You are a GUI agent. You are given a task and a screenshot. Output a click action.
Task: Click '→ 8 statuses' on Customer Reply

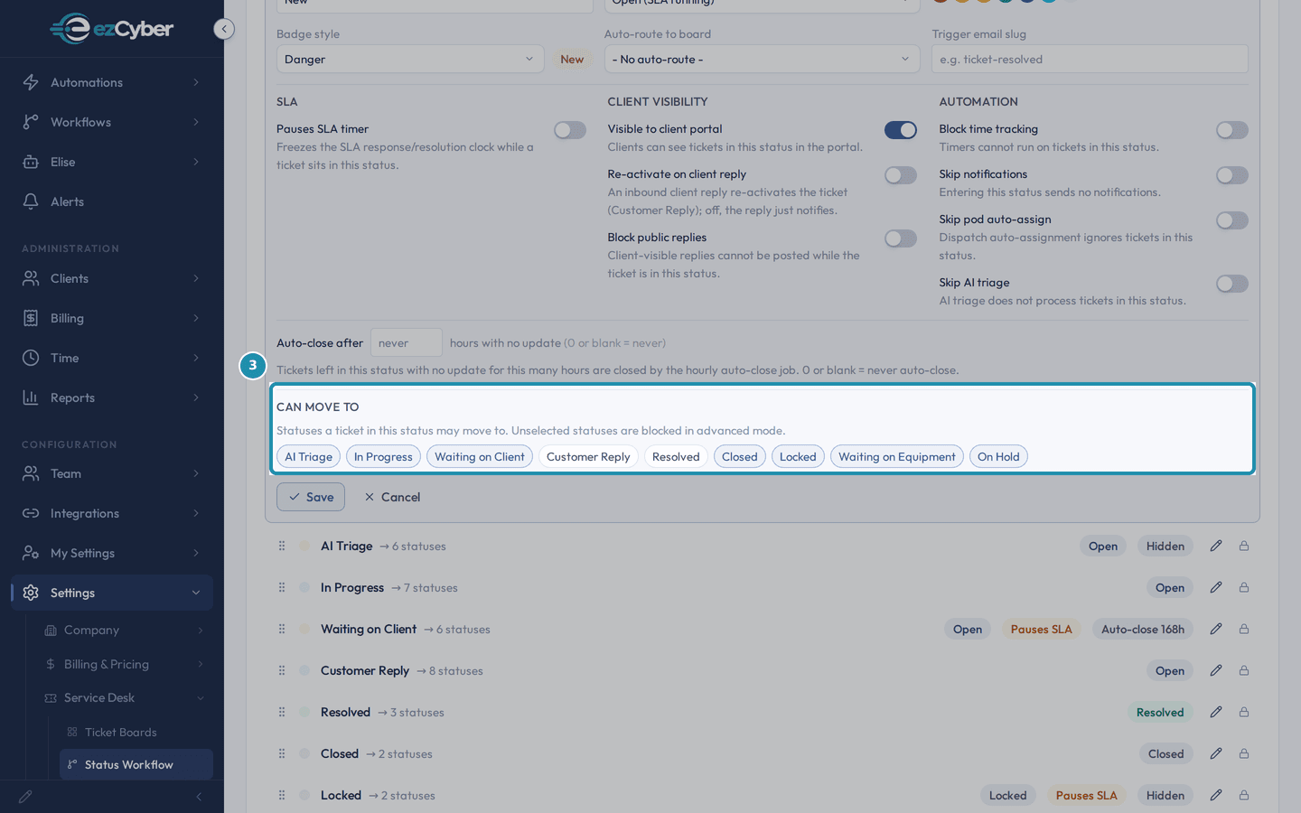click(x=450, y=670)
